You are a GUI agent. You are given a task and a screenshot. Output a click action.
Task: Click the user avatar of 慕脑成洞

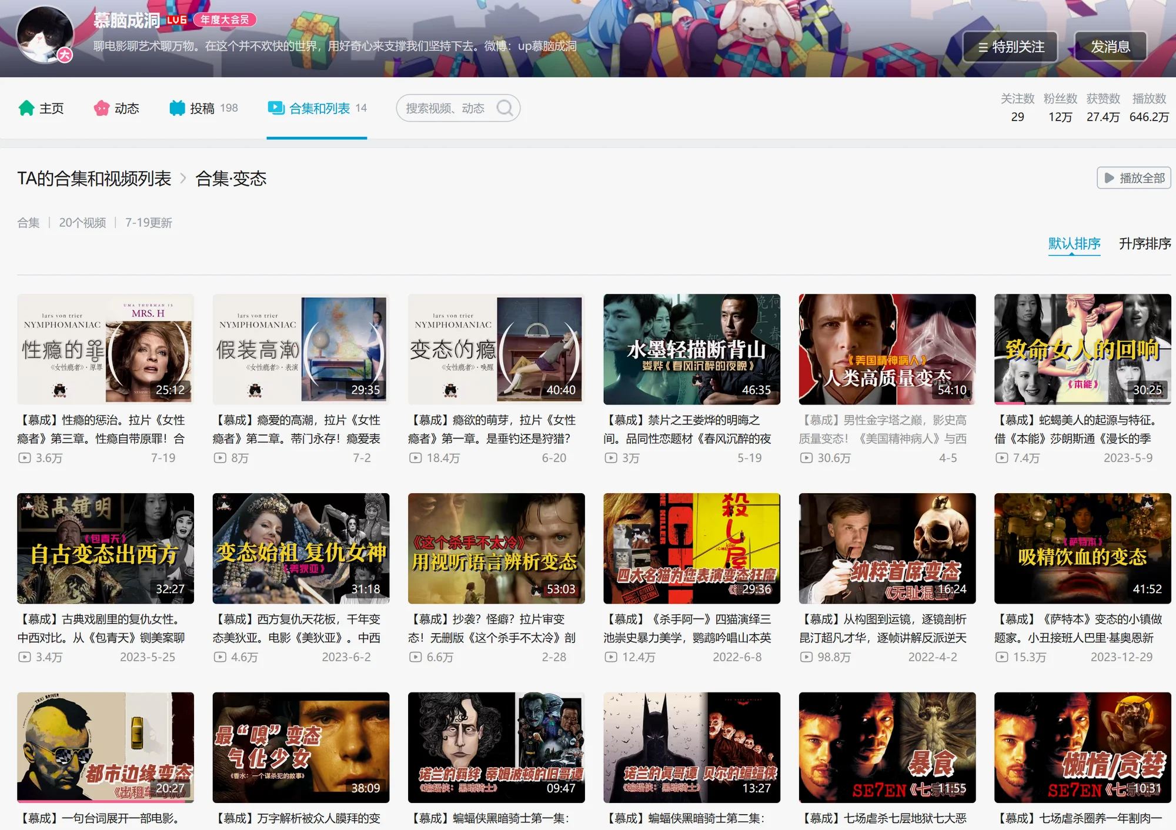[45, 34]
